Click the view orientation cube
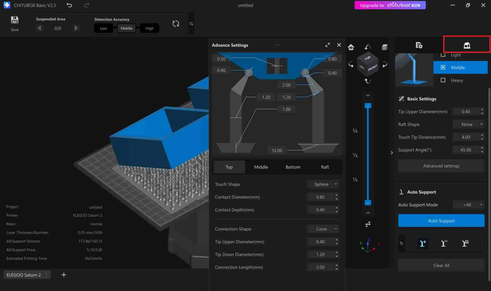The image size is (491, 291). [x=368, y=64]
